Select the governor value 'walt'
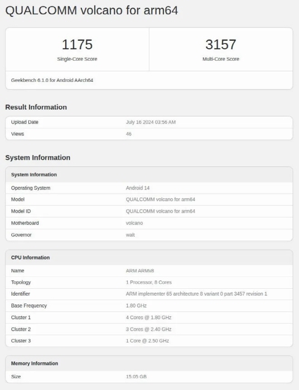This screenshot has height=390, width=299. [130, 235]
